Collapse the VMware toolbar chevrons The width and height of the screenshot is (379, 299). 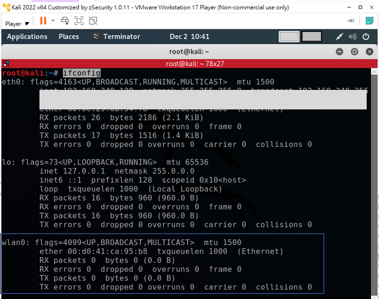(x=351, y=21)
